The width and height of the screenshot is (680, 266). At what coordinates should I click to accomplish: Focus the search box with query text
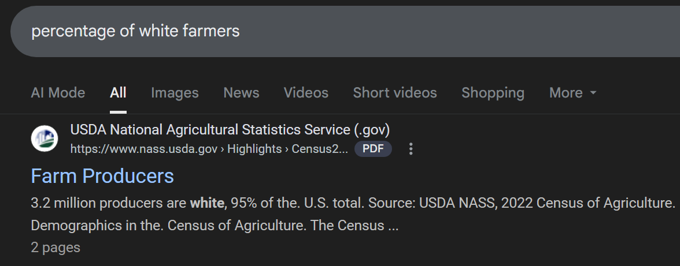click(347, 31)
